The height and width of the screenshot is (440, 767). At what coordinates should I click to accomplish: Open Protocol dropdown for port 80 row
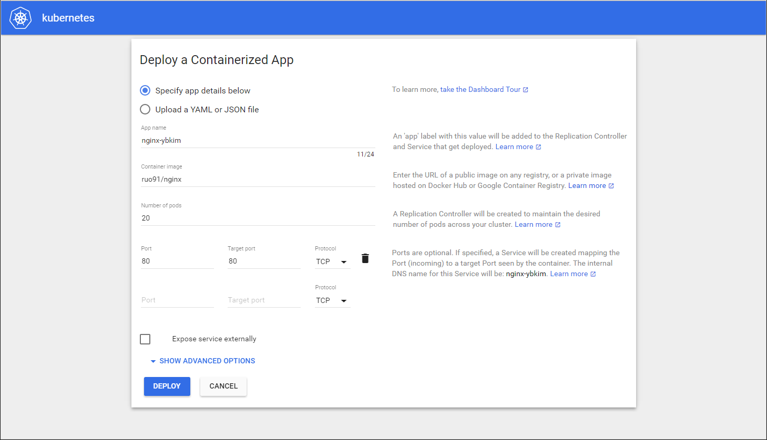pyautogui.click(x=332, y=261)
